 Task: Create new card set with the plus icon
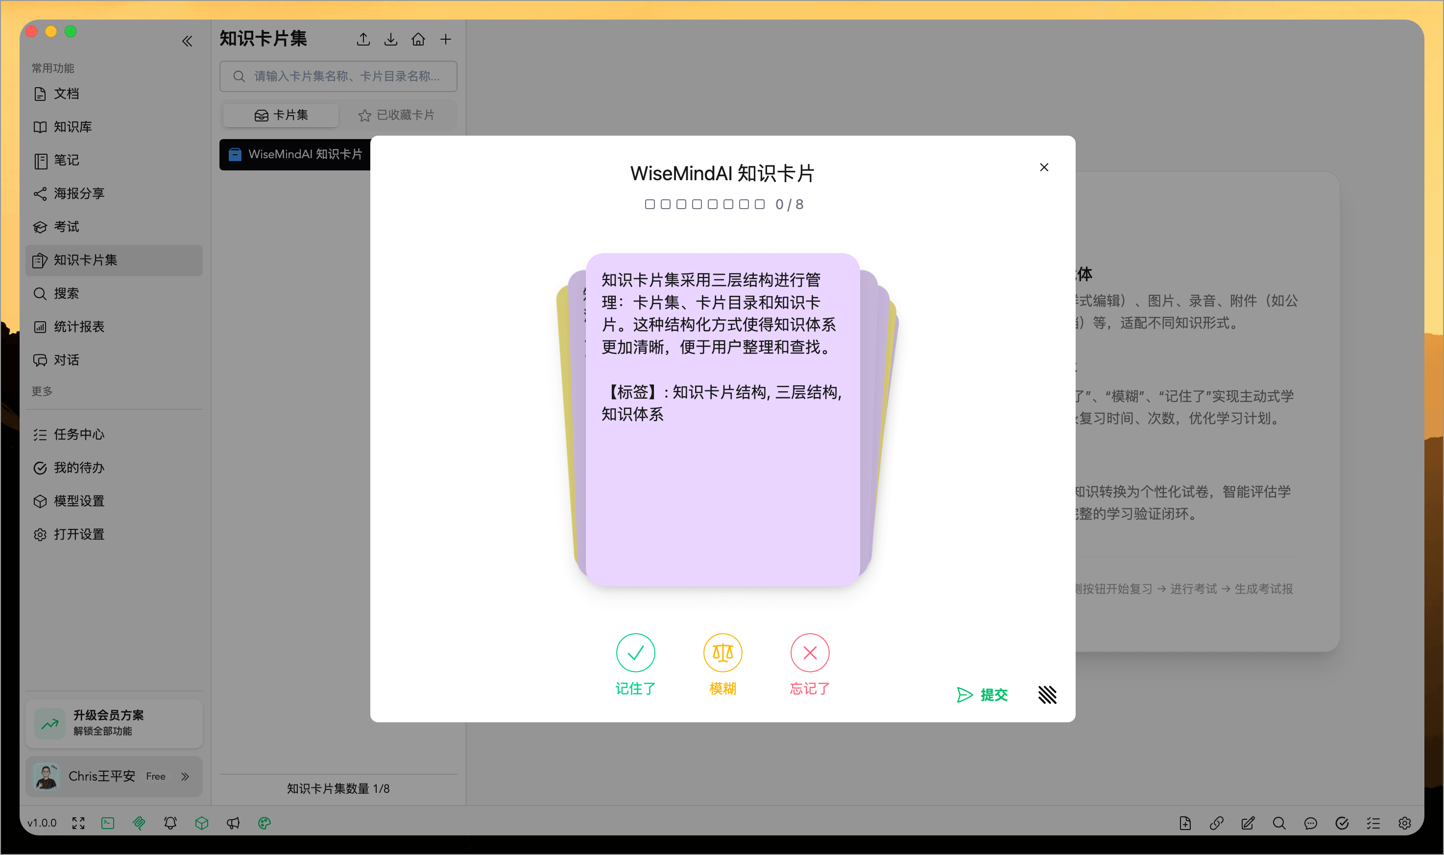pyautogui.click(x=446, y=39)
